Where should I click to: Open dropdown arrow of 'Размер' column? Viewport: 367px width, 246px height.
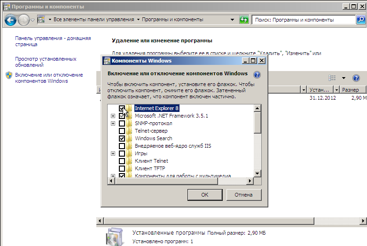(336, 90)
